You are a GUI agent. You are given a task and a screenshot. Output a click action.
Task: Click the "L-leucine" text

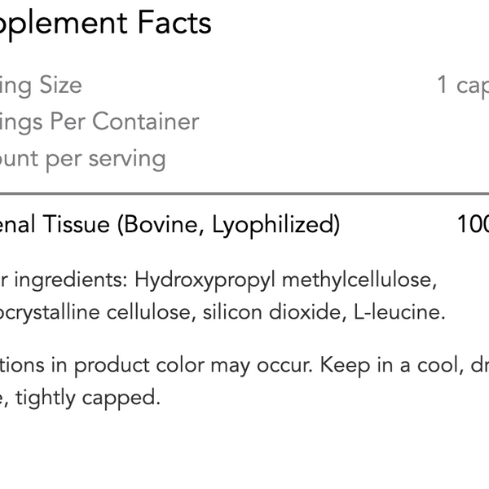(x=400, y=312)
